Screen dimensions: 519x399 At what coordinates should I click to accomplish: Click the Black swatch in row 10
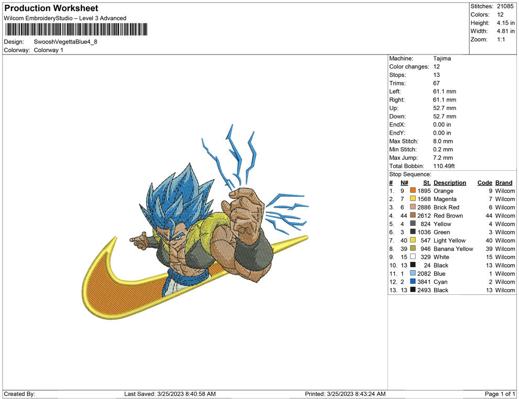pos(413,265)
